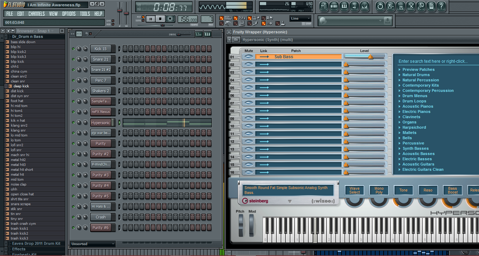Open the CHANNELS menu
The image size is (479, 256).
coord(36,14)
